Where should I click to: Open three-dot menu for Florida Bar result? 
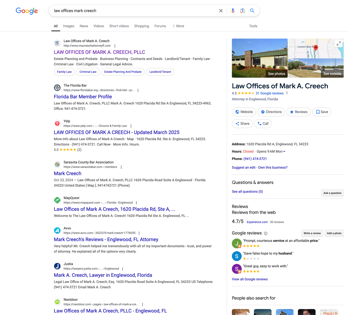pyautogui.click(x=138, y=90)
